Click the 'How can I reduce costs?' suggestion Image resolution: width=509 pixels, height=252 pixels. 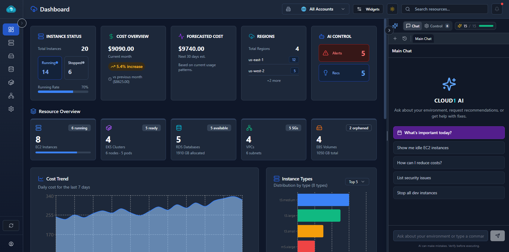(449, 163)
